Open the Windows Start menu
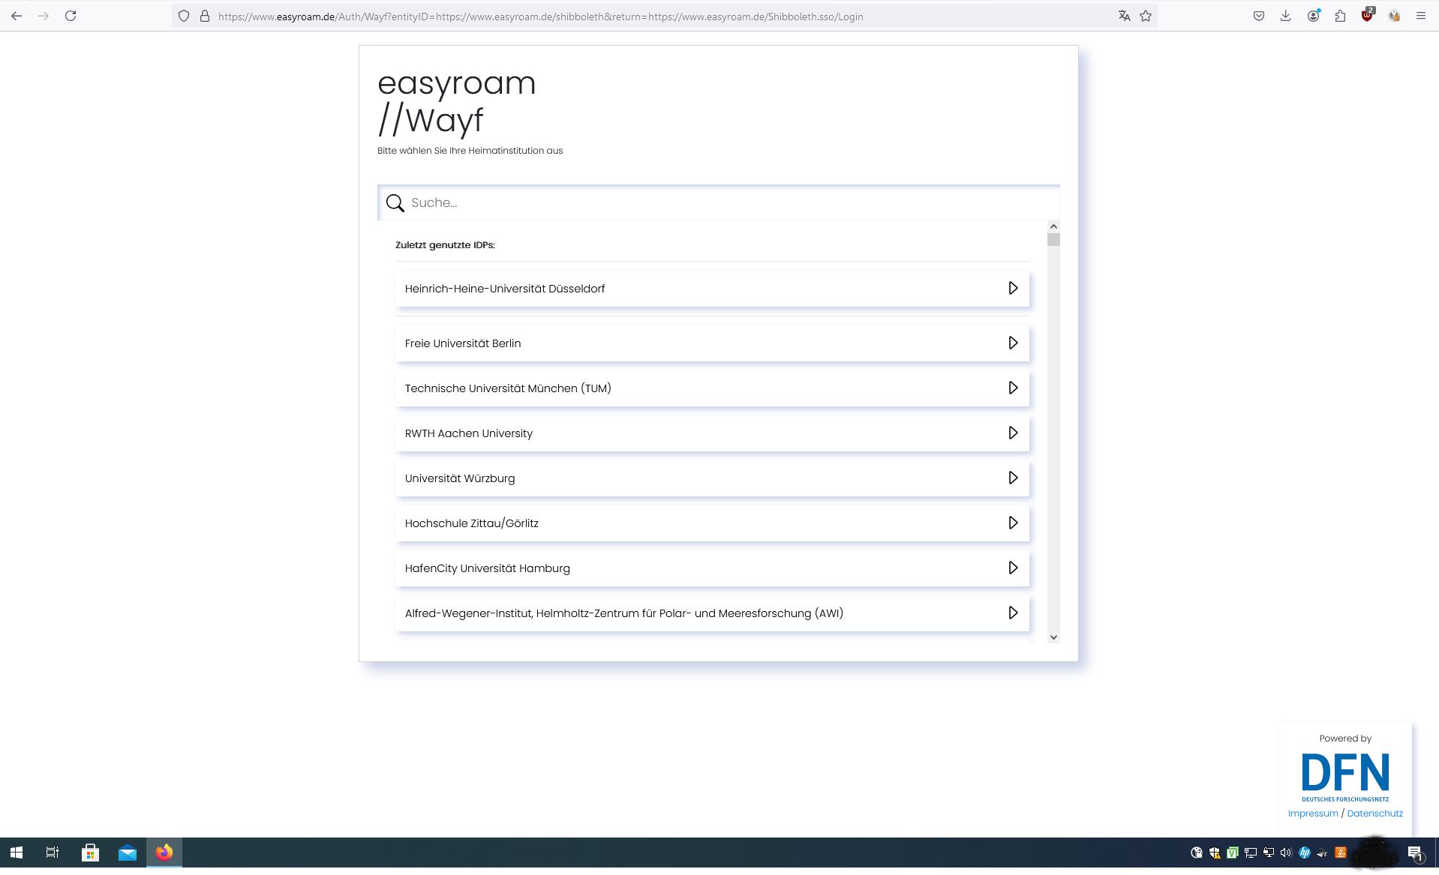 (17, 853)
